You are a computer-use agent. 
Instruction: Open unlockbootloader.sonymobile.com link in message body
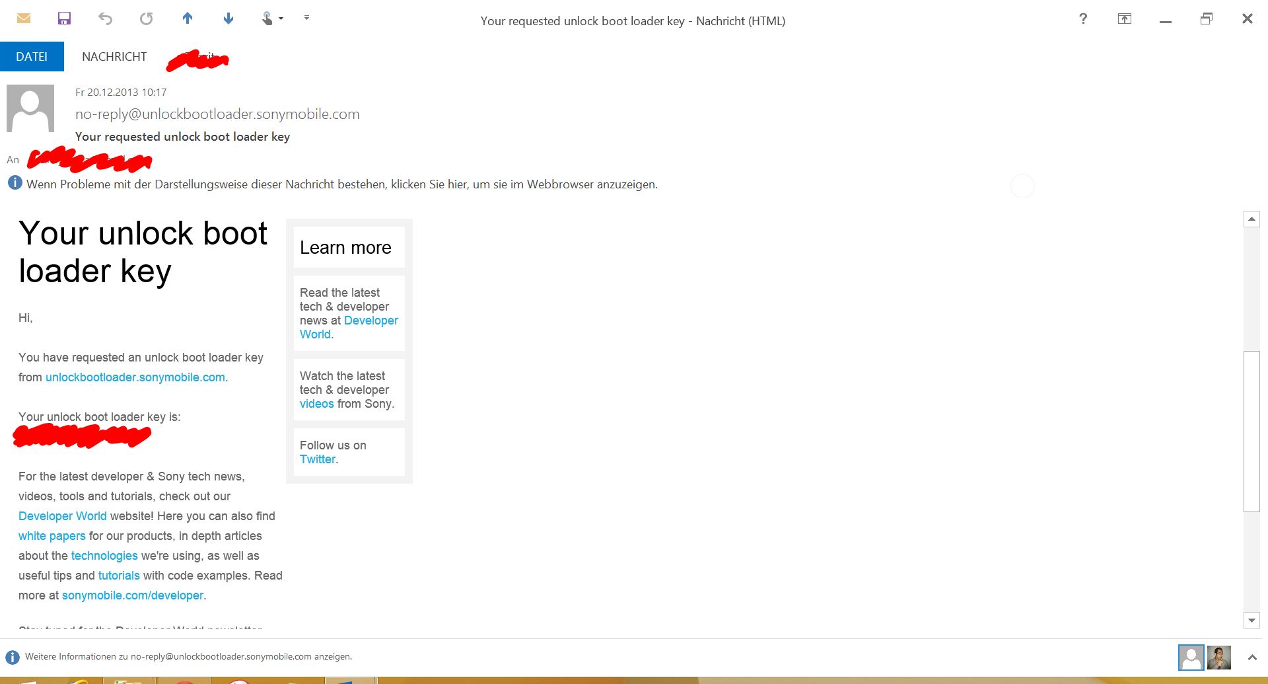point(135,377)
